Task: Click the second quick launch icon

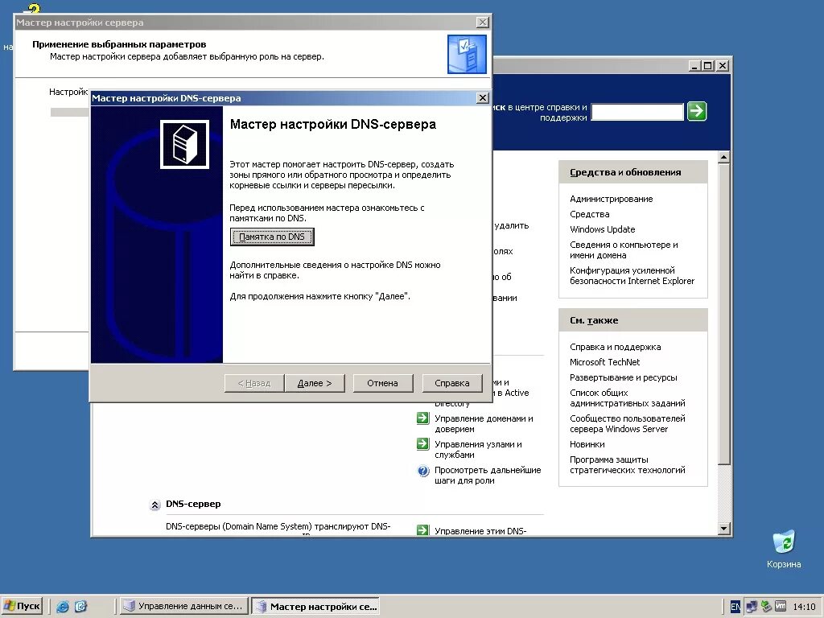Action: [x=80, y=607]
